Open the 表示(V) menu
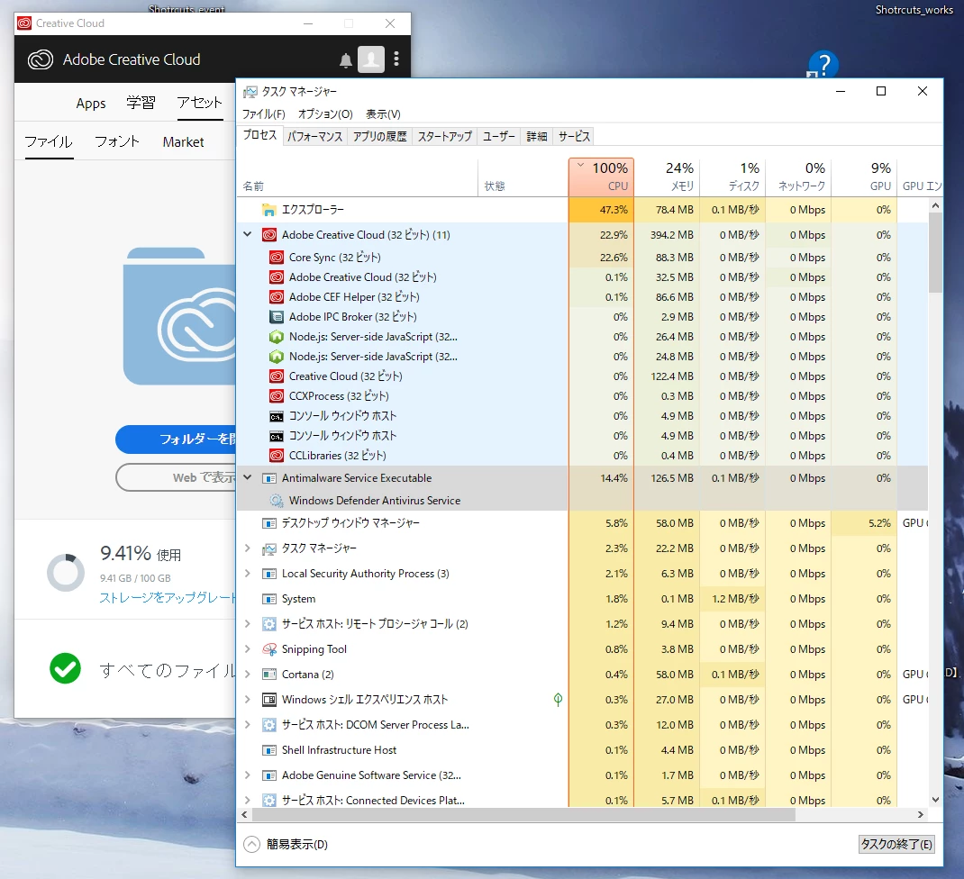964x879 pixels. 383,114
